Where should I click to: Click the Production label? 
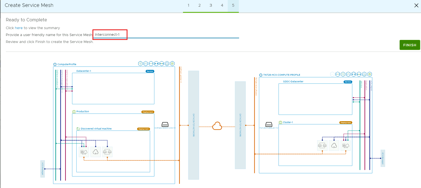(x=83, y=111)
